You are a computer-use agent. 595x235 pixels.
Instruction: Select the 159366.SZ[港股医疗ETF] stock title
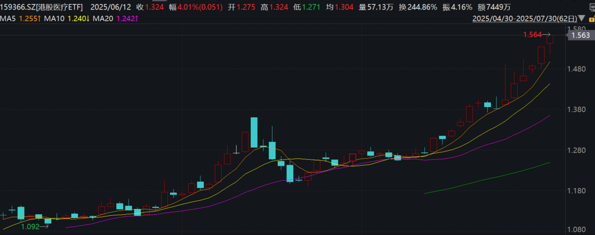[42, 7]
